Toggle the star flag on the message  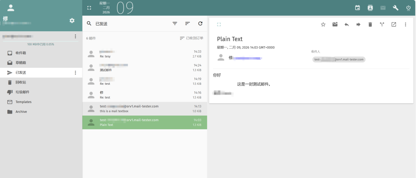tap(323, 25)
